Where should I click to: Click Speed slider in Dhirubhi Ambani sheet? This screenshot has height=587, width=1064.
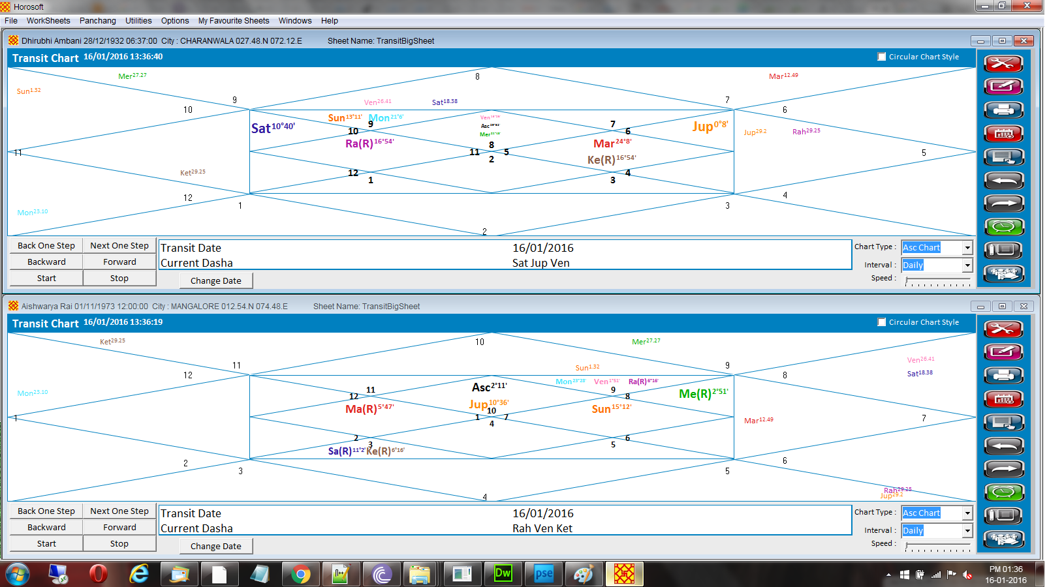tap(937, 280)
